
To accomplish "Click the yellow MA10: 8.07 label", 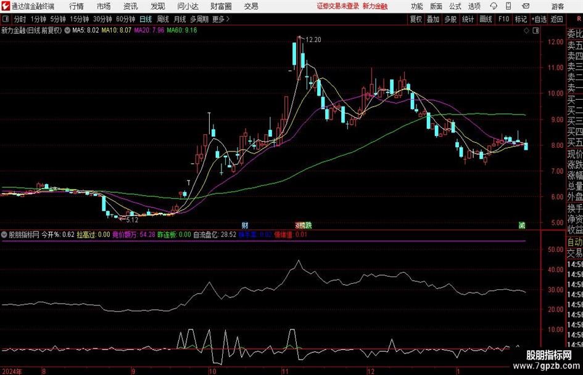I will point(117,30).
